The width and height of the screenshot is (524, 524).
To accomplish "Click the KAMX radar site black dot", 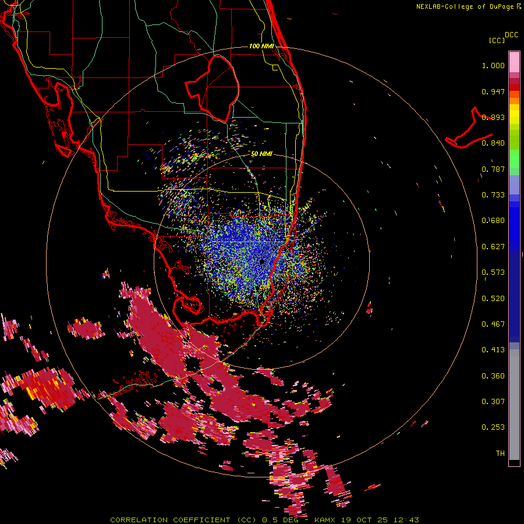I will [261, 261].
